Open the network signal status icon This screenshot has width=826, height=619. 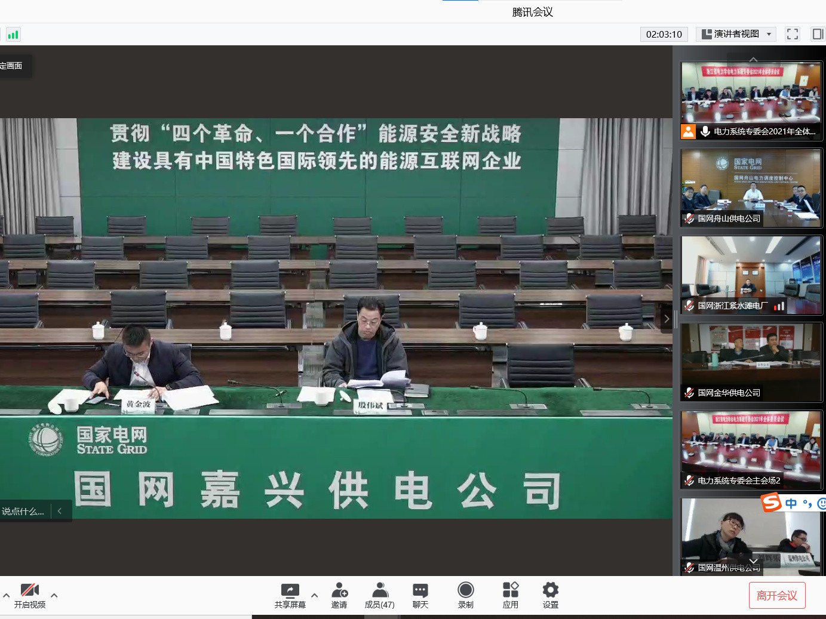13,35
